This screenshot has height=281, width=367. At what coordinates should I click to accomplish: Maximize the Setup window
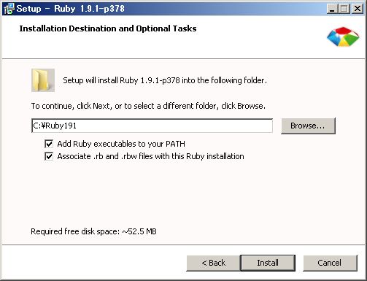344,9
